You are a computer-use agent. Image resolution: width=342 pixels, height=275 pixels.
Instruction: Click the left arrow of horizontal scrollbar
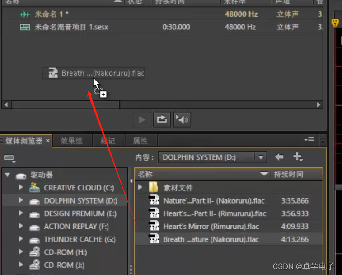pos(6,104)
